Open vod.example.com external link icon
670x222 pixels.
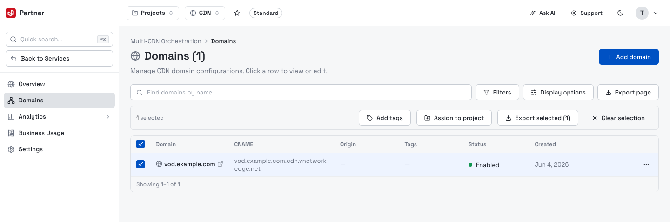[221, 164]
